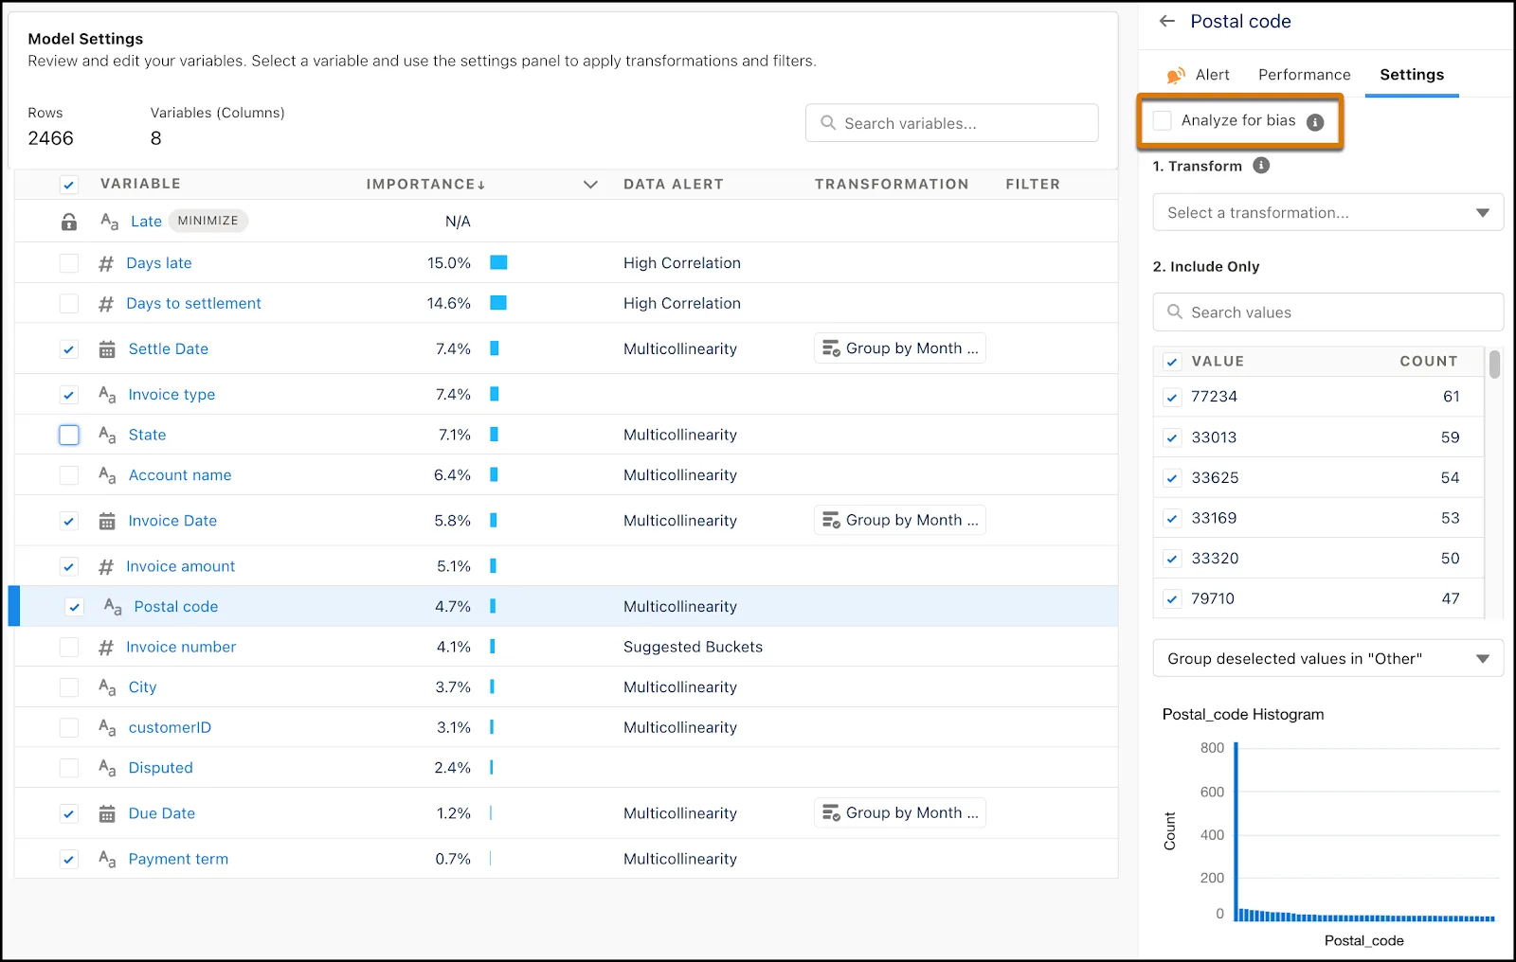Click the COUNT column header
Screen dimensions: 1516x962
pyautogui.click(x=1429, y=362)
